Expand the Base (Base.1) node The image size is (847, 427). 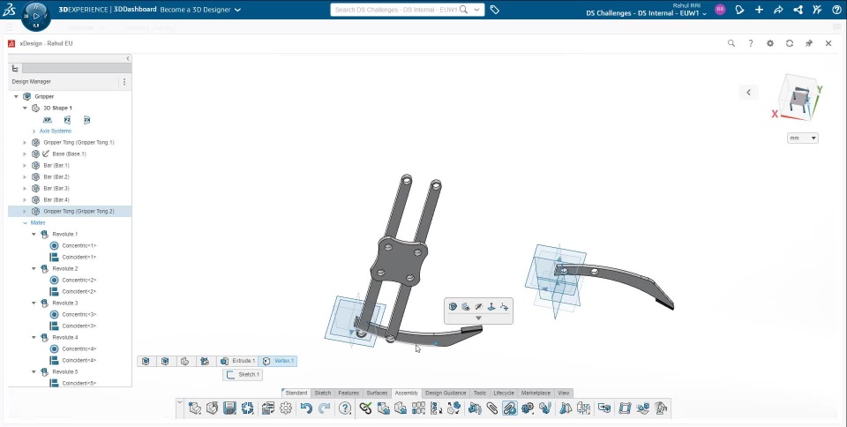point(25,154)
